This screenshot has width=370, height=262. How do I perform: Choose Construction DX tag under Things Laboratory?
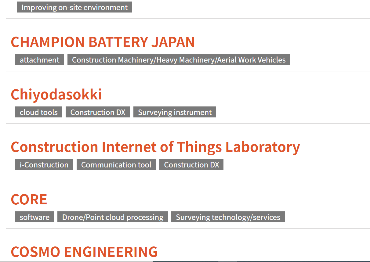191,165
